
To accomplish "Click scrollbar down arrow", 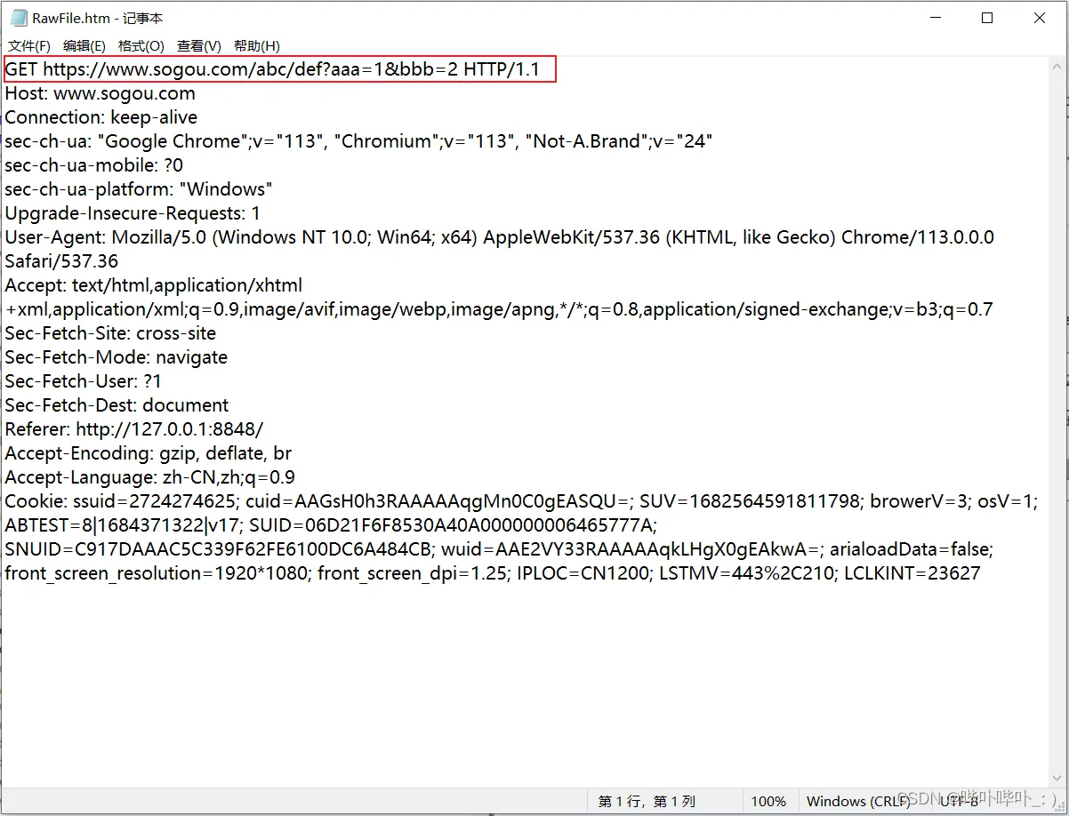I will tap(1058, 779).
